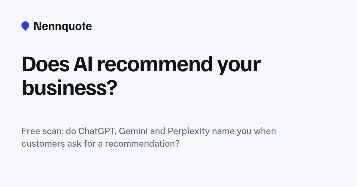Click the second subtitle line starting "customers"

coord(101,144)
